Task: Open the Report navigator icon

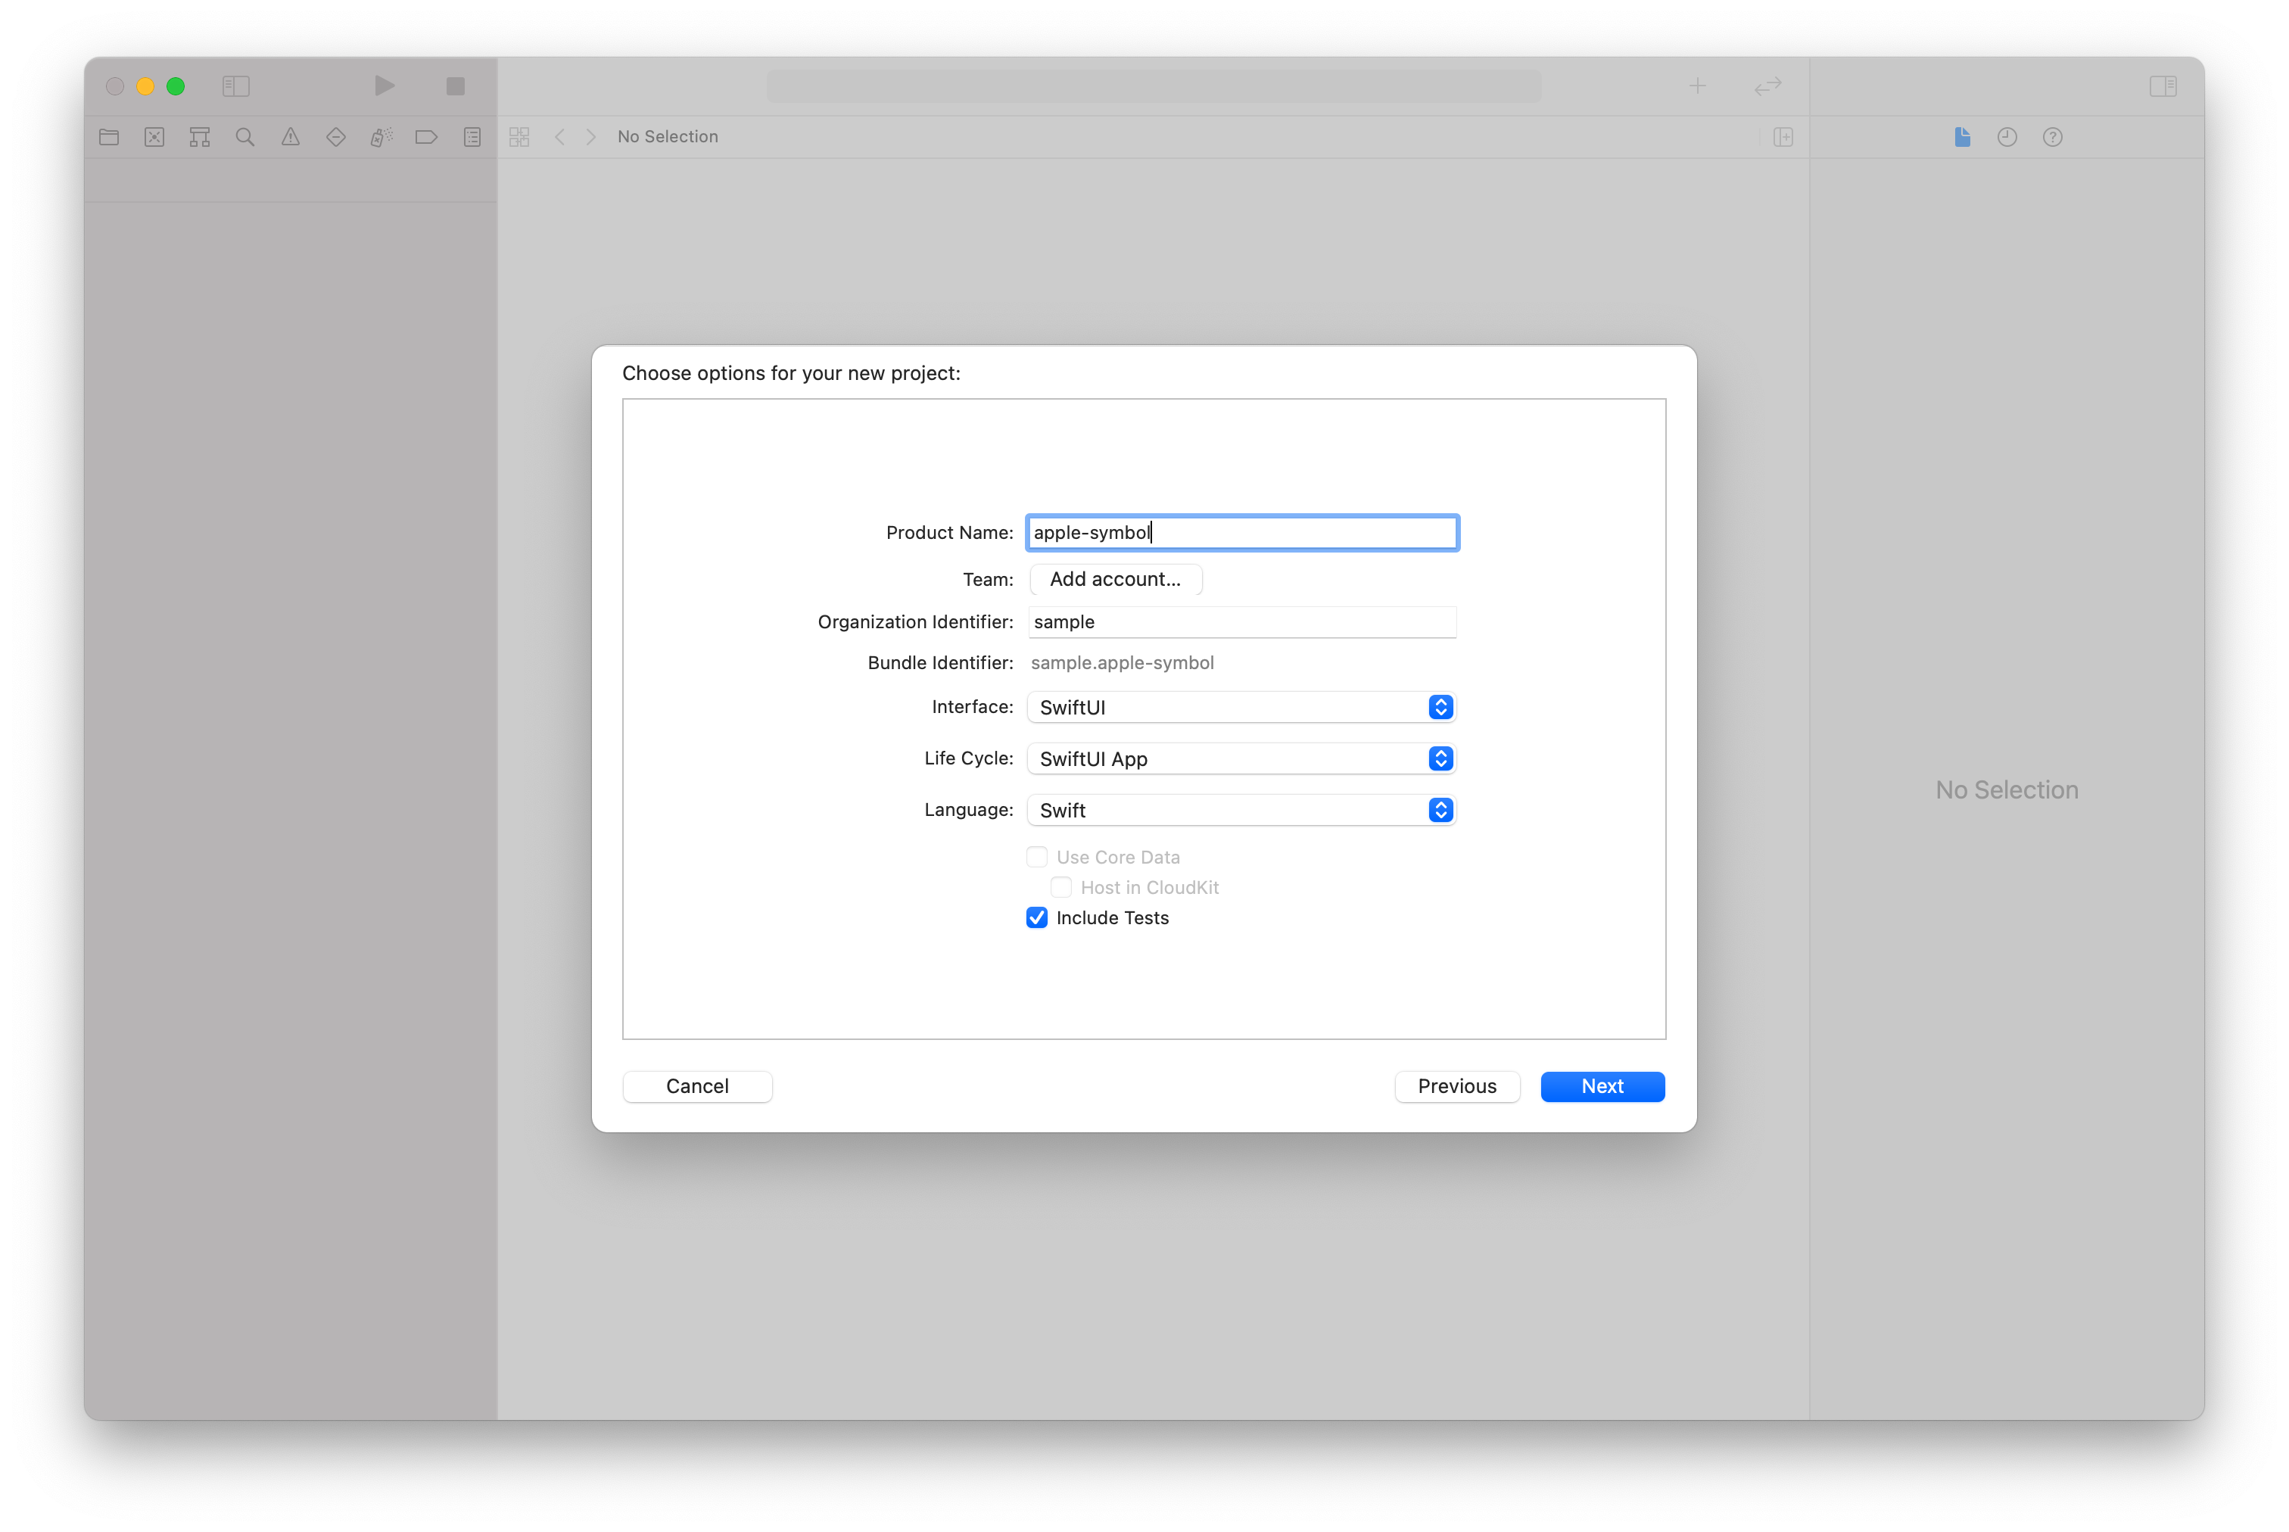Action: [x=472, y=137]
